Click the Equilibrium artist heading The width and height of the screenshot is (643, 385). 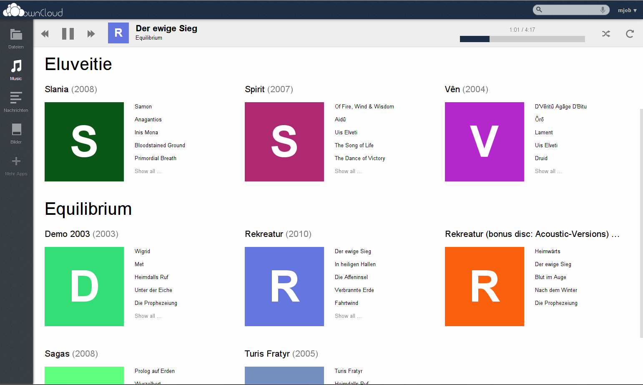88,209
